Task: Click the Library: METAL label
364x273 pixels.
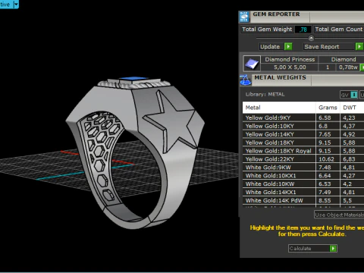Action: pyautogui.click(x=265, y=94)
